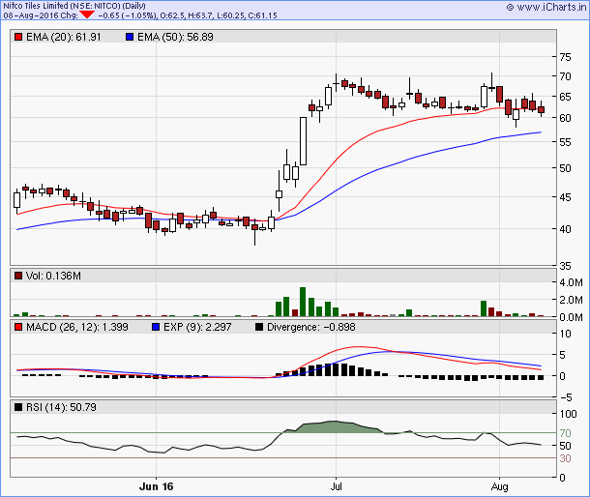Click the Divergence: -0.898 label
Screen dimensions: 590x497
(310, 327)
